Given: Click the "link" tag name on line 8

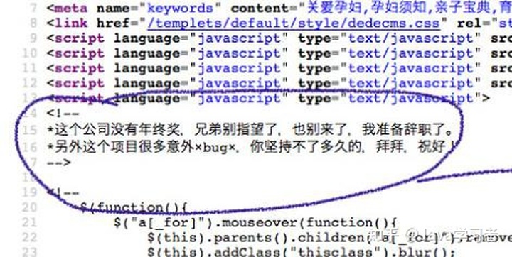Looking at the screenshot, I should (x=71, y=23).
